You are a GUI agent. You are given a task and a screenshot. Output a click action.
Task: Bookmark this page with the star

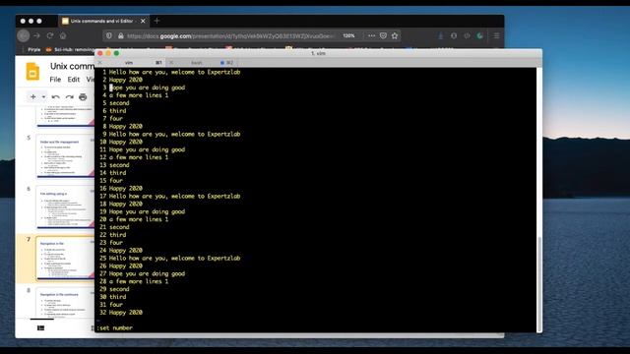pyautogui.click(x=395, y=35)
